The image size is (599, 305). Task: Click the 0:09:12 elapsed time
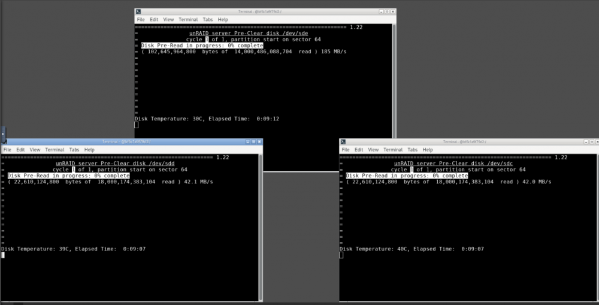pos(267,119)
